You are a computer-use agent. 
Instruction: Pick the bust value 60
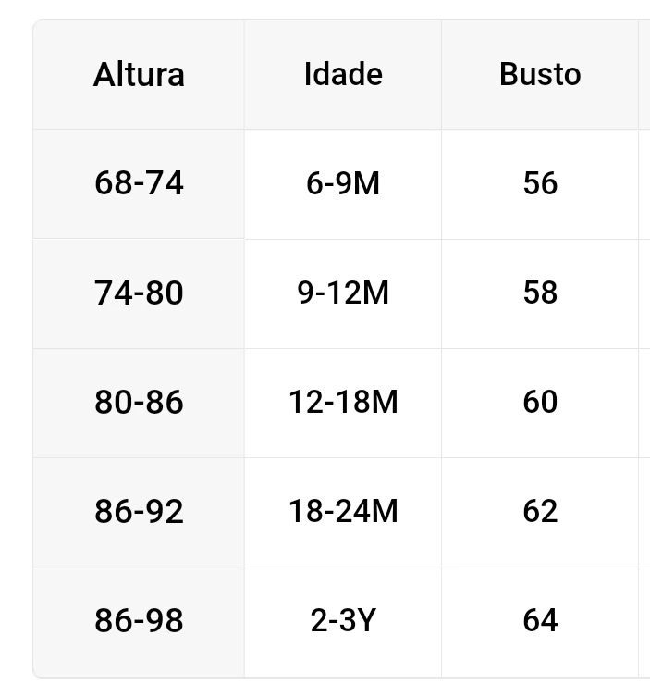pos(540,402)
